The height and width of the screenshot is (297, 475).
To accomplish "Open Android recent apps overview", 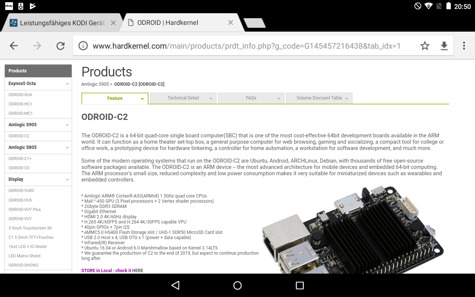I will [x=300, y=285].
